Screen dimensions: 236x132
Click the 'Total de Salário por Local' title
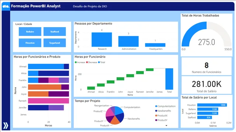(x=199, y=98)
